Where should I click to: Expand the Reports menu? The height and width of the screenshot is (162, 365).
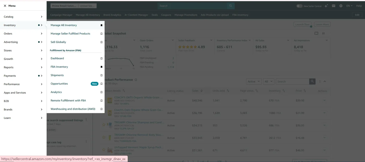coord(23,67)
